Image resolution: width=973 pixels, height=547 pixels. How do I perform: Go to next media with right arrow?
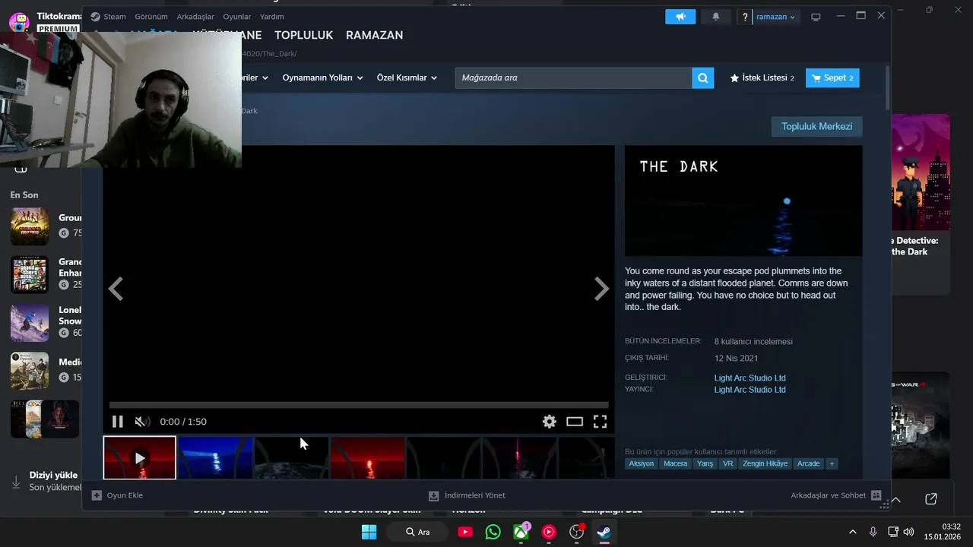pyautogui.click(x=601, y=289)
